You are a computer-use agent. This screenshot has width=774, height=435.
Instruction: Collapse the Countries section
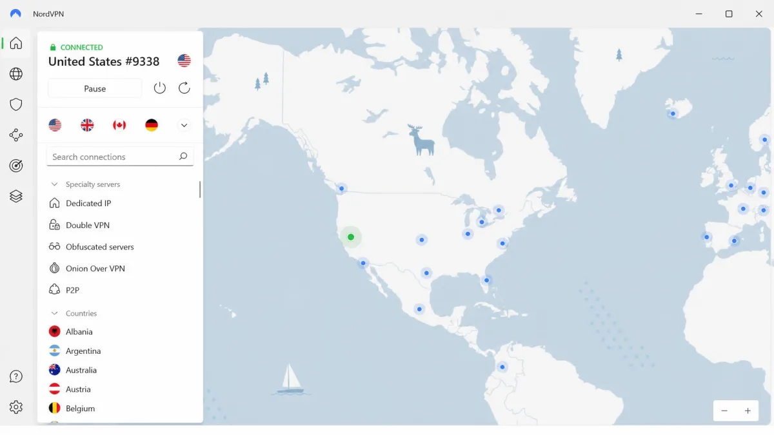tap(55, 313)
